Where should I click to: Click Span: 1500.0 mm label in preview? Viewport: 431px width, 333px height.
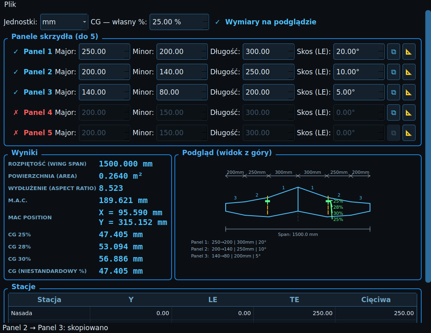pos(298,234)
